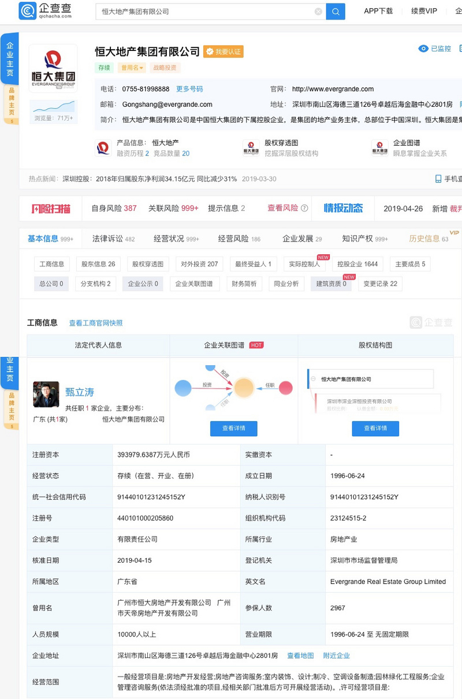462x699 pixels.
Task: Click the 股权穿透图 sub-navigation button
Action: [x=148, y=264]
